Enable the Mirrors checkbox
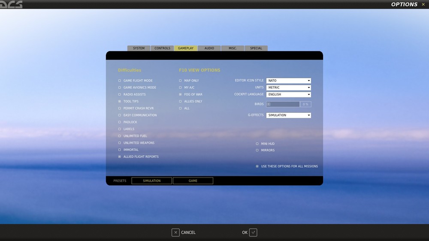The image size is (429, 241). [257, 150]
